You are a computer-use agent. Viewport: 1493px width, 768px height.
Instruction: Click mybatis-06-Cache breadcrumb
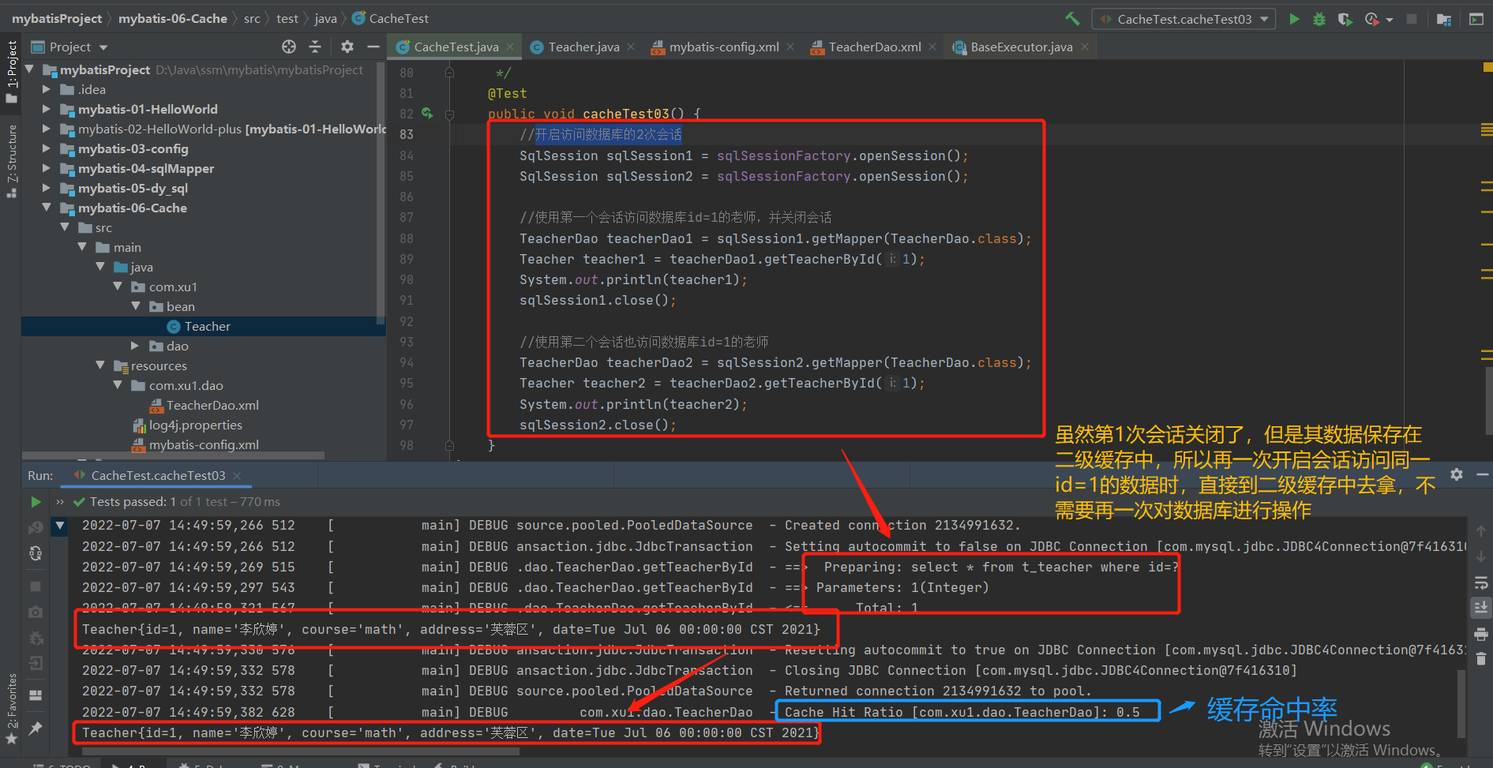tap(173, 18)
